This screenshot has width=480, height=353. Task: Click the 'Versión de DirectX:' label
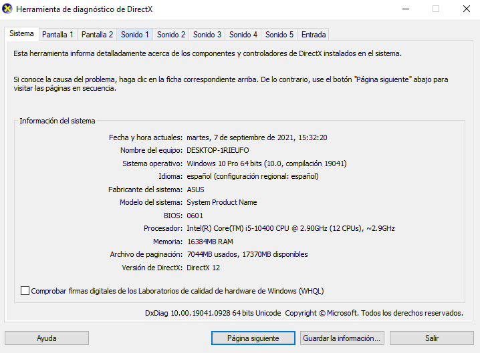(152, 268)
